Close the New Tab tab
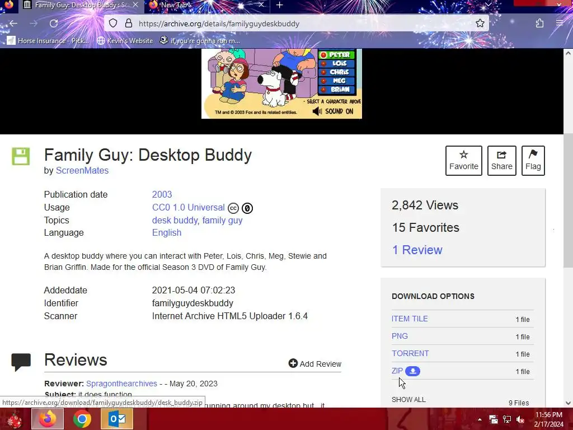573x430 pixels. click(261, 4)
